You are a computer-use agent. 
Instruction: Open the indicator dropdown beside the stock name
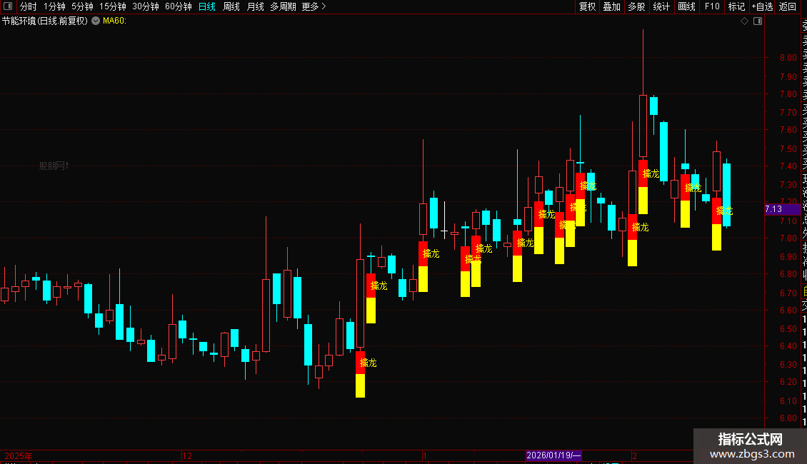[x=96, y=21]
